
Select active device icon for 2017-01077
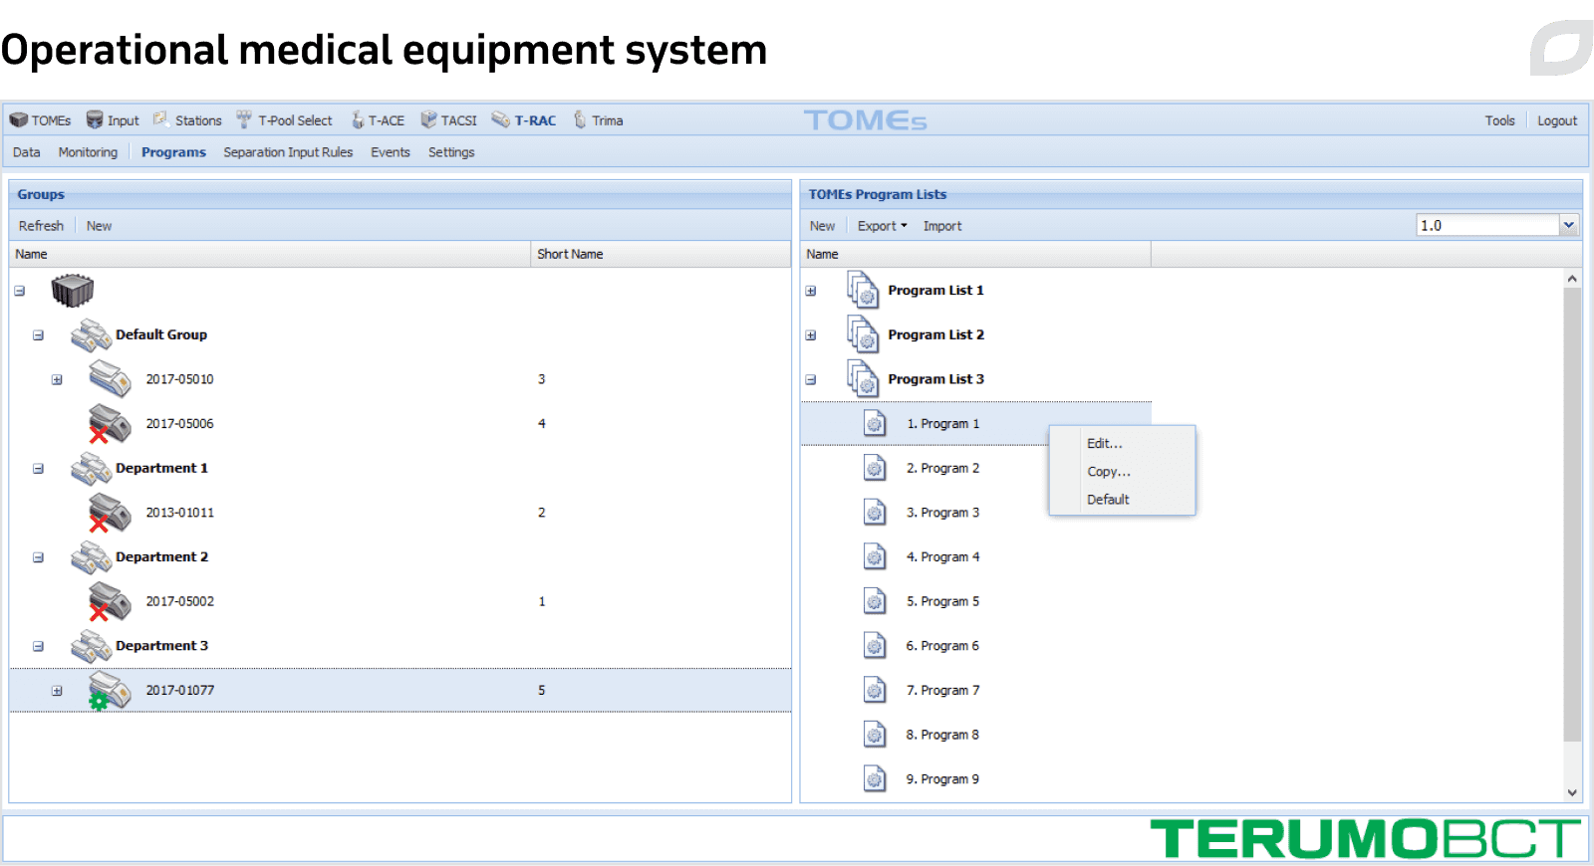click(x=110, y=690)
